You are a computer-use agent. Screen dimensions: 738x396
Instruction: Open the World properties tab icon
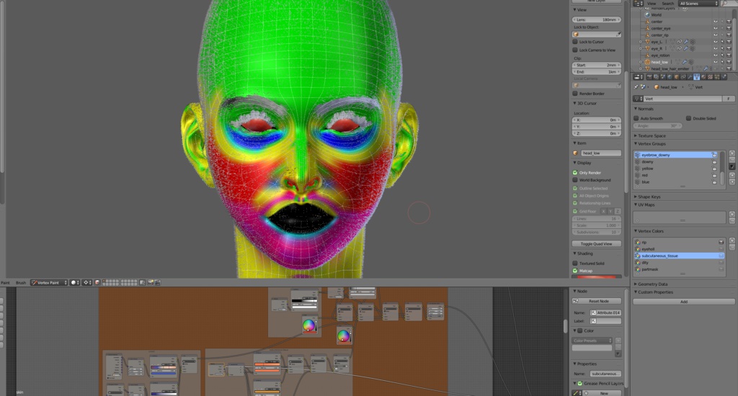pyautogui.click(x=670, y=77)
